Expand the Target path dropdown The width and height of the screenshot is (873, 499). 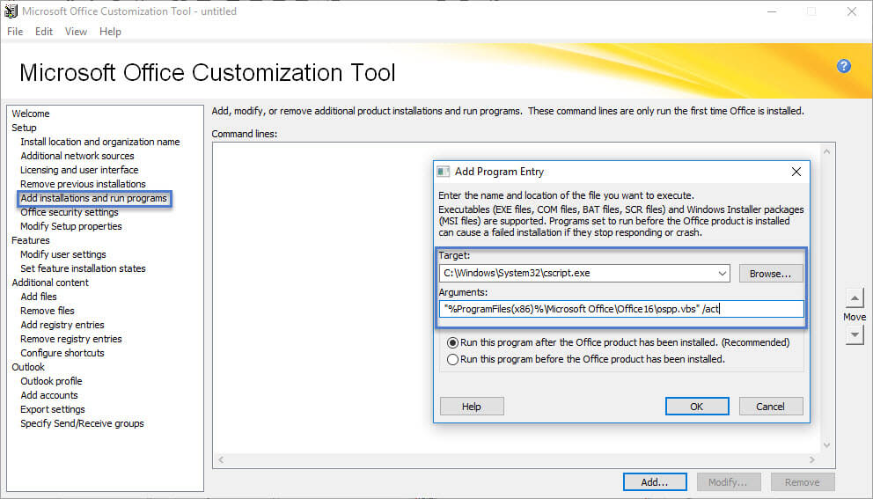click(723, 274)
